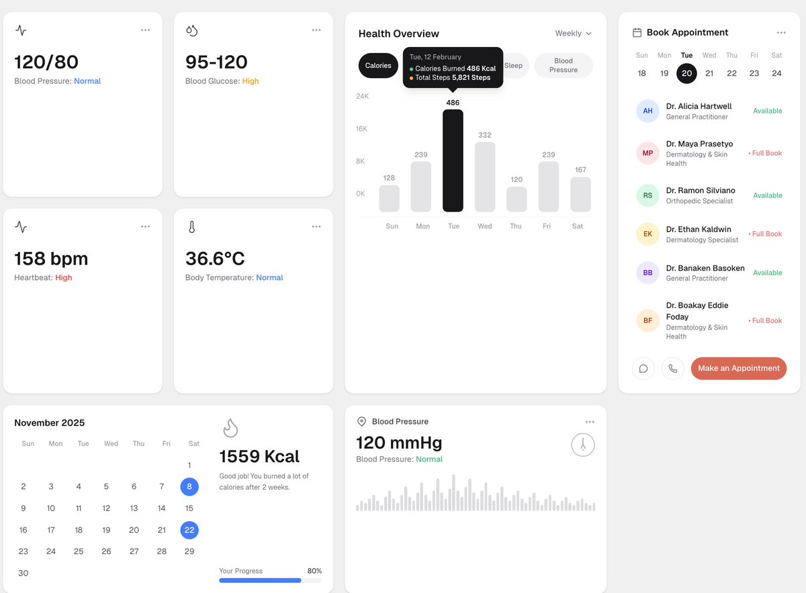
Task: Click the RS avatar of Dr. Ramon Silviano
Action: [x=647, y=195]
